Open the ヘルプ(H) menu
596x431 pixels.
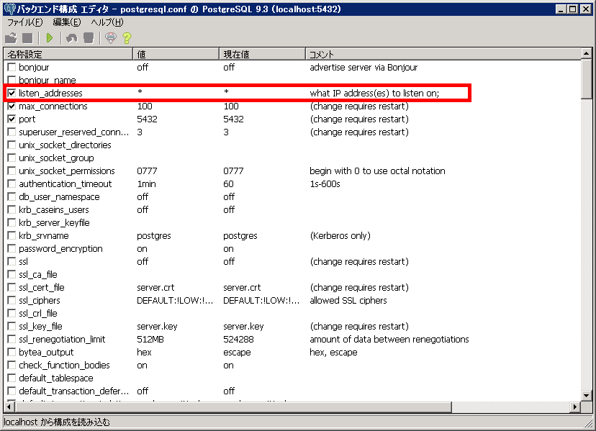pyautogui.click(x=107, y=22)
